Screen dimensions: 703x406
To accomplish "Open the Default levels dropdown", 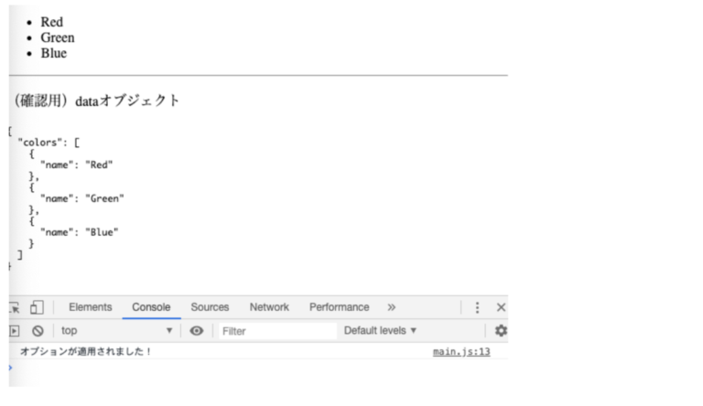I will [380, 331].
